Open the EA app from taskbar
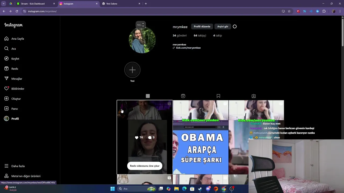This screenshot has height=193, width=344. pos(216,189)
